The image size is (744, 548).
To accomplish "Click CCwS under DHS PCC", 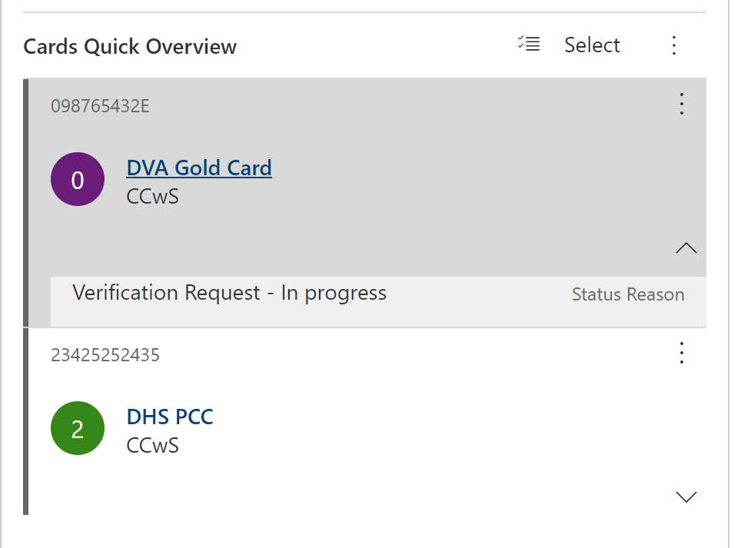I will [x=152, y=445].
